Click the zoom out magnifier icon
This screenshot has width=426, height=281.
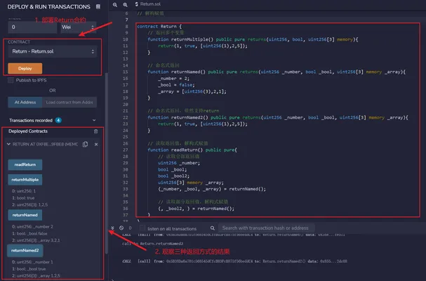(x=115, y=5)
